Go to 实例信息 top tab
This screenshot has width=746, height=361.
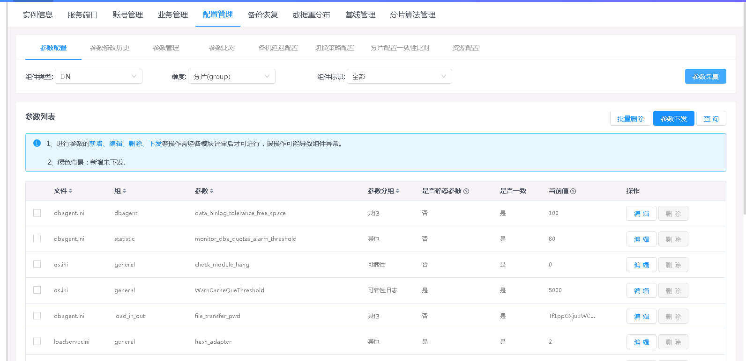point(38,14)
